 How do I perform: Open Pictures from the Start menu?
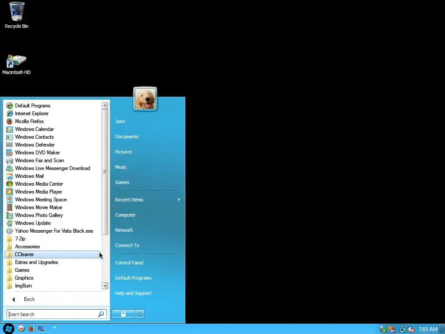(123, 152)
